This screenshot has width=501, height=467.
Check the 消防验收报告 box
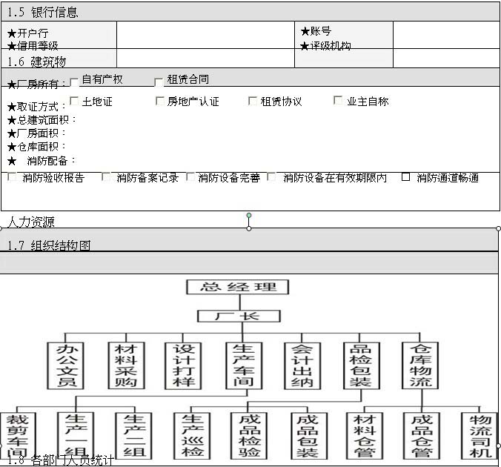(x=13, y=177)
